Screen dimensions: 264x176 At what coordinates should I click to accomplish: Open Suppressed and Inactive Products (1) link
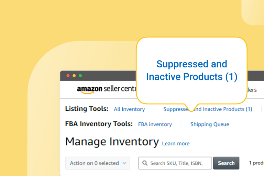[208, 109]
